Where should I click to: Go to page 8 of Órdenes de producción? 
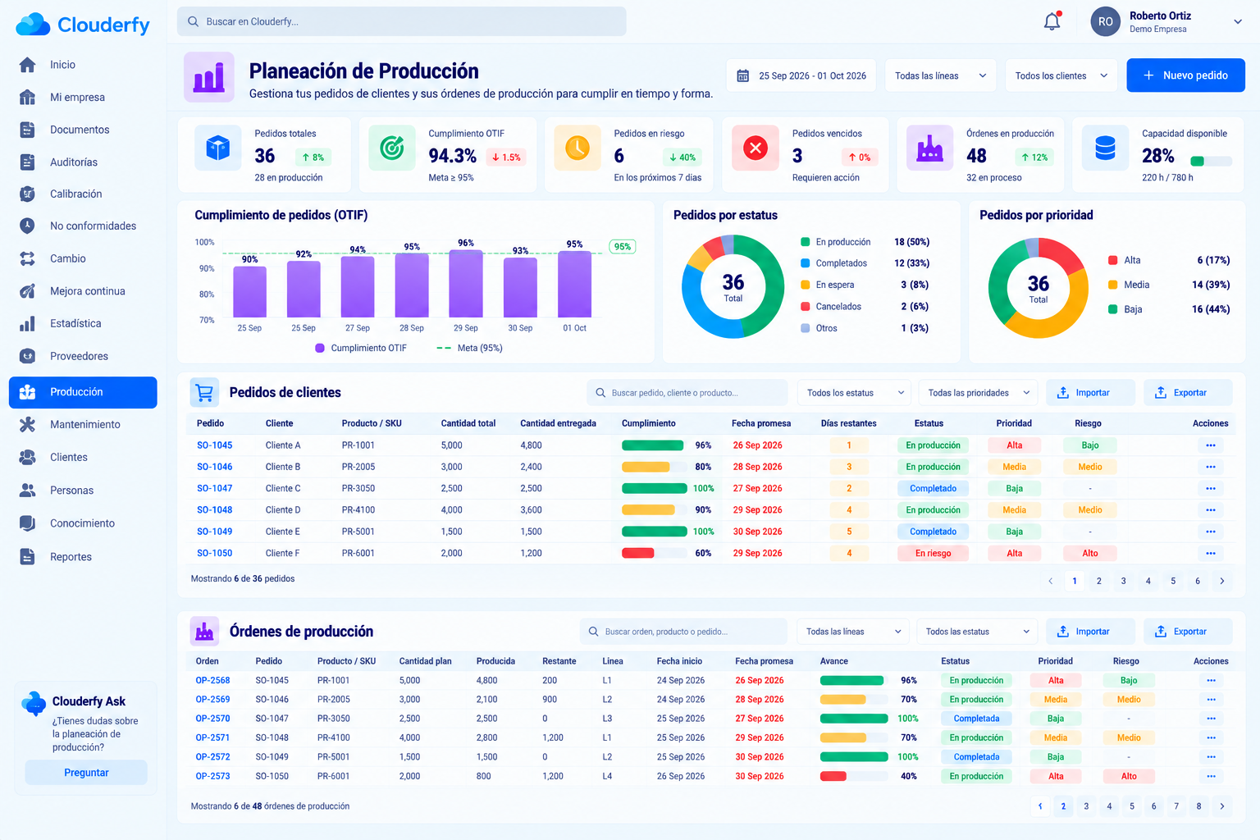click(1198, 806)
